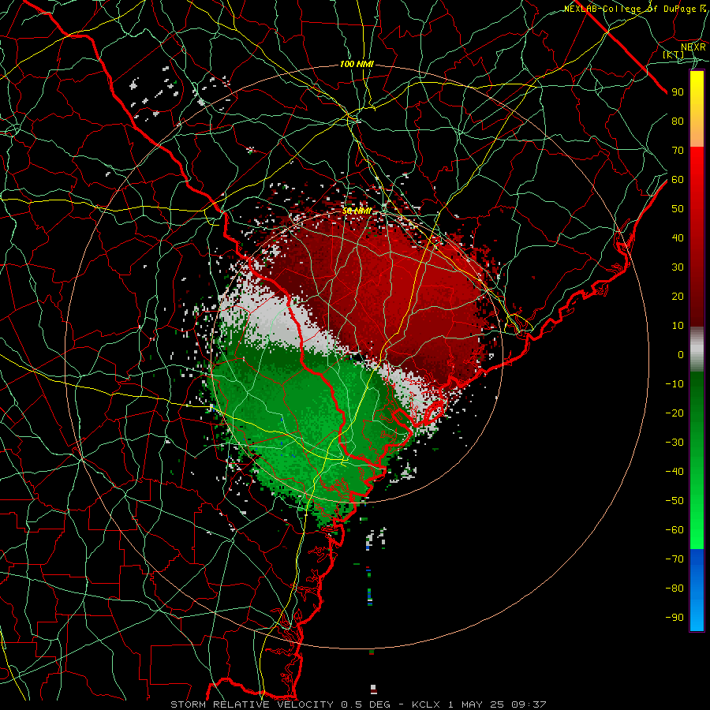710x710 pixels.
Task: Click the STORM RELATIVE VELOCITY title text
Action: [253, 704]
